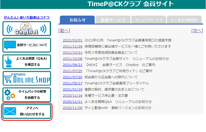Click text 【NEW】 会員サービス ChatBot のご案内

(120, 65)
